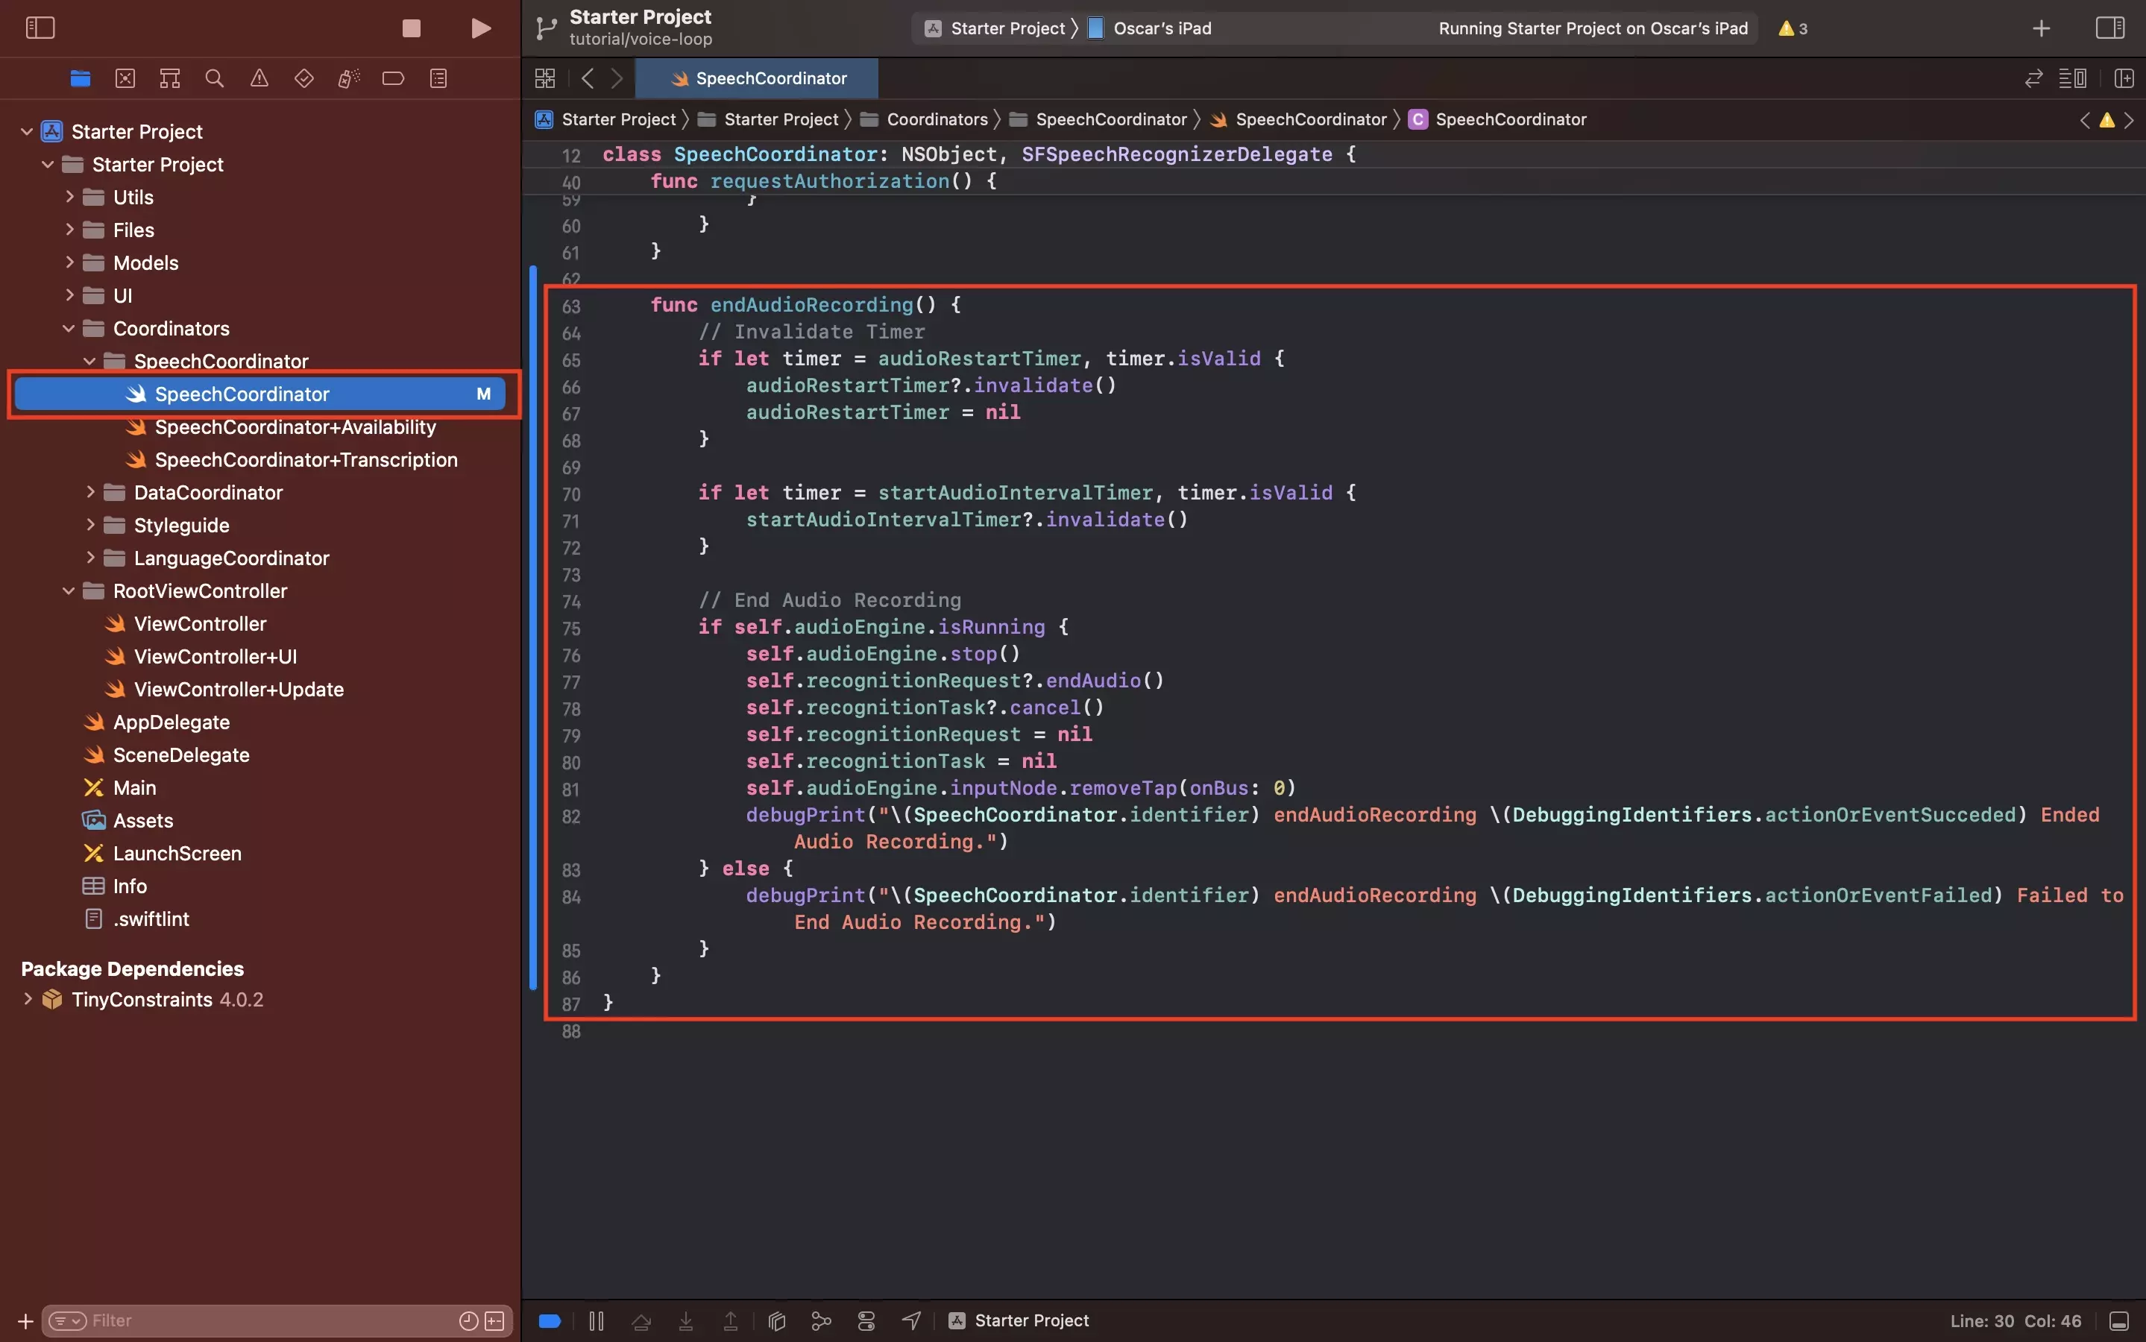
Task: Show the 3 warnings indicator
Action: (1792, 28)
